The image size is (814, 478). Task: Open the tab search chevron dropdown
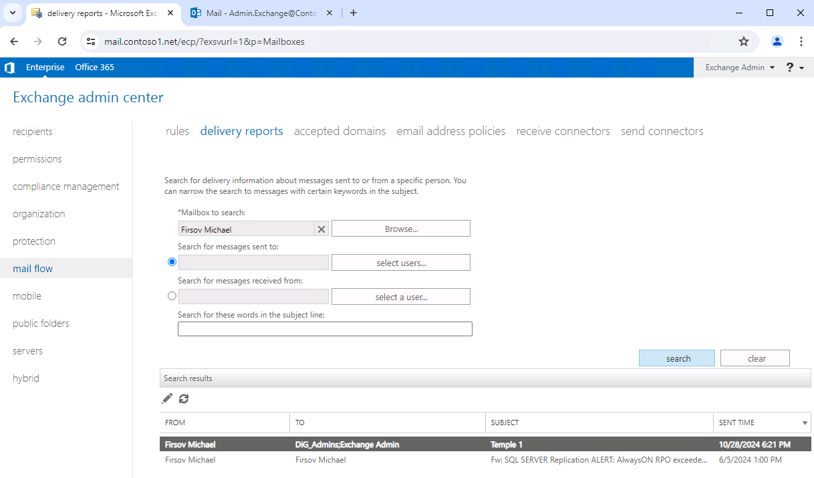tap(12, 13)
